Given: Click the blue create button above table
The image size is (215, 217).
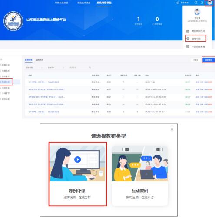Looking at the screenshot, I should tap(208, 60).
